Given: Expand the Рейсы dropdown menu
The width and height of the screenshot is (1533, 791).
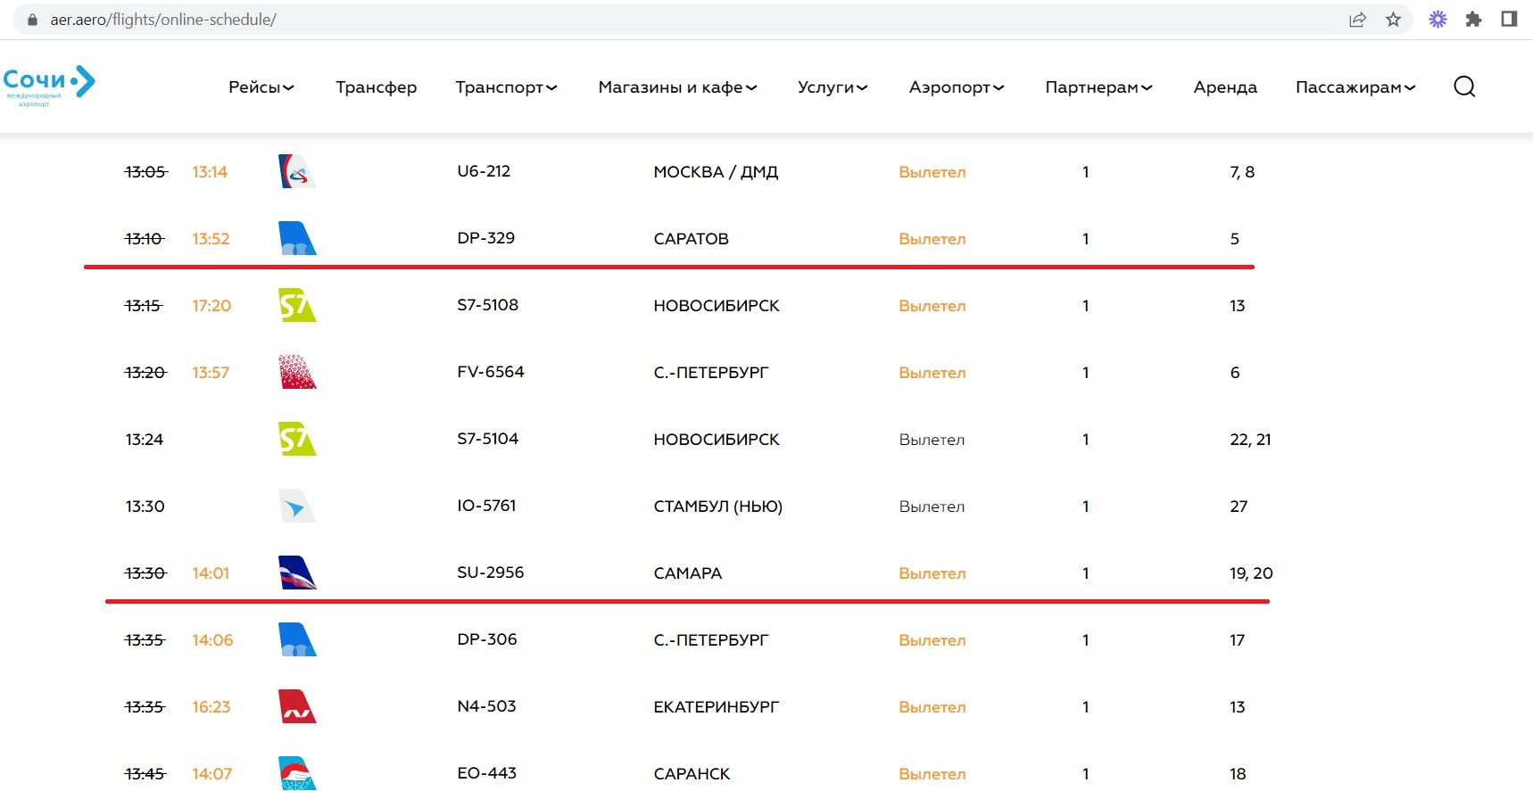Looking at the screenshot, I should [x=261, y=87].
